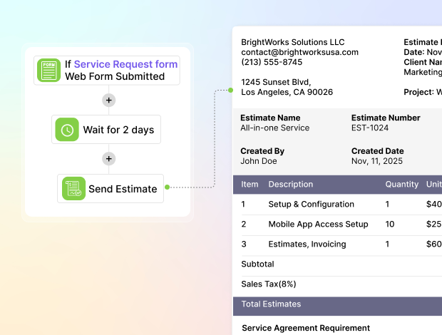Viewport: 442px width, 335px height.
Task: Click the 'Web Form Submitted' trigger text
Action: click(115, 76)
